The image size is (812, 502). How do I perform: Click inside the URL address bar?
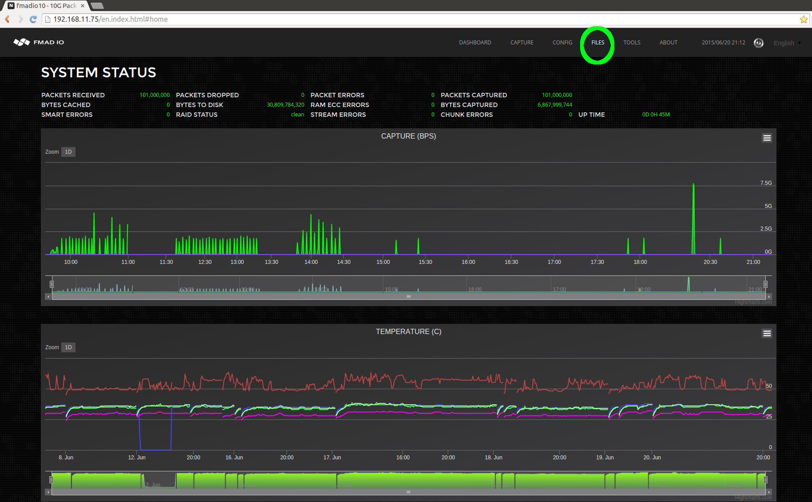click(178, 19)
